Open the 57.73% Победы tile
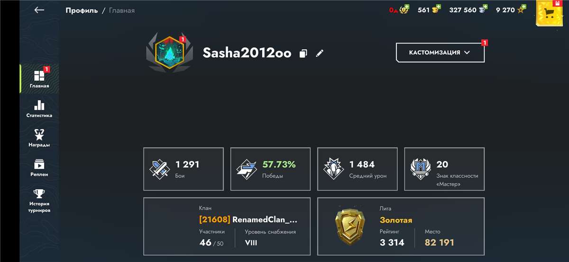 point(270,169)
